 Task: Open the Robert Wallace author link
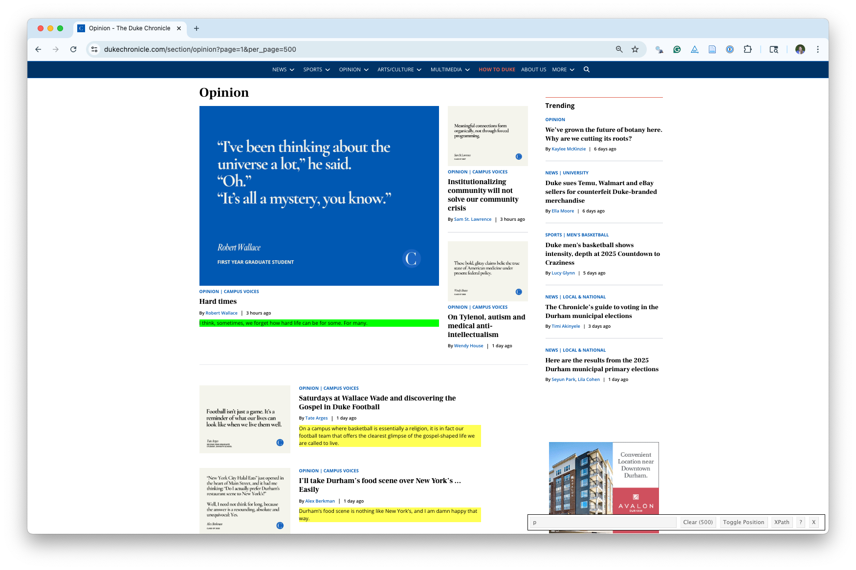pyautogui.click(x=221, y=313)
